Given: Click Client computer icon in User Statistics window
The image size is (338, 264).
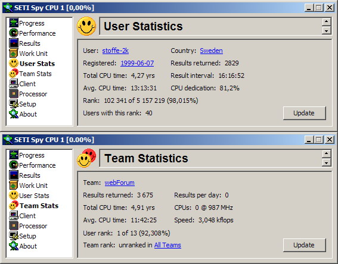Looking at the screenshot, I should pyautogui.click(x=14, y=84).
